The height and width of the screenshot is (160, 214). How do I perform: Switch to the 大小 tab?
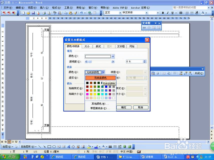click(x=87, y=46)
